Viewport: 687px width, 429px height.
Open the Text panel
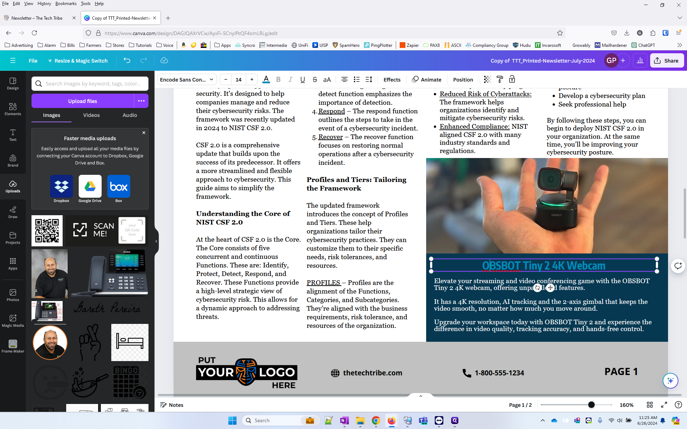[13, 135]
